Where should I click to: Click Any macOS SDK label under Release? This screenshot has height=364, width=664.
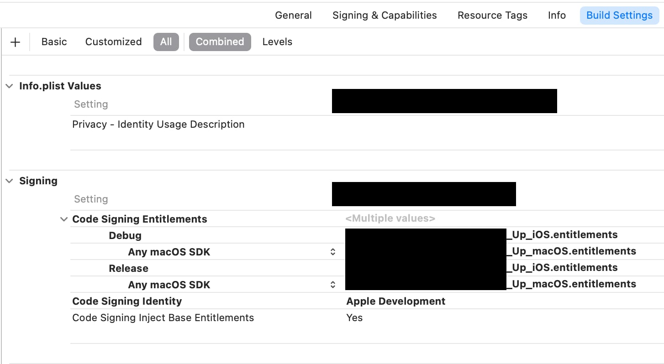click(x=169, y=285)
